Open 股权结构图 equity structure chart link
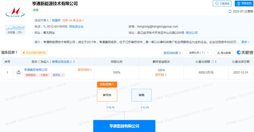254x132 pixels. pyautogui.click(x=172, y=53)
